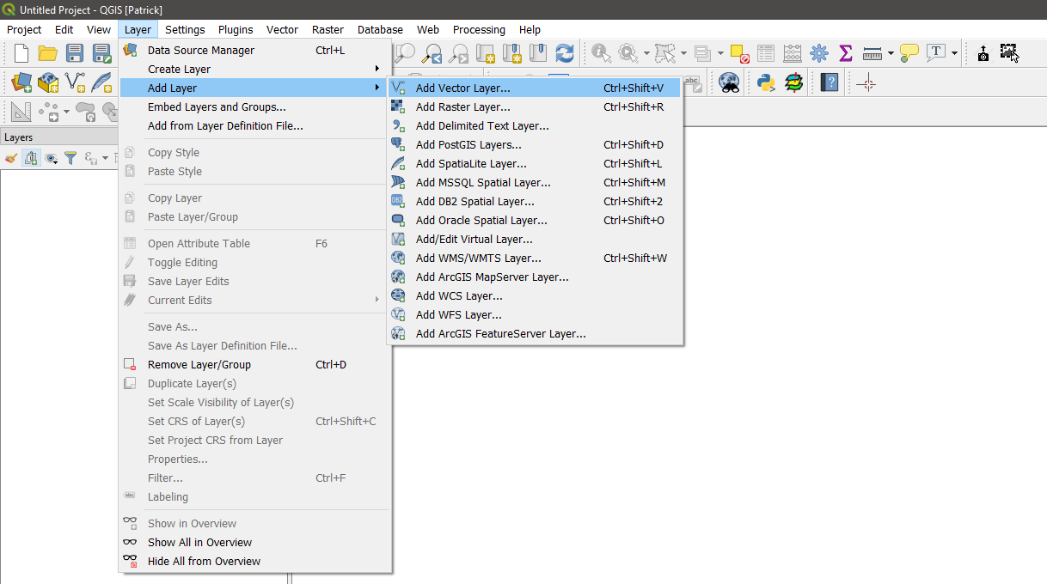Viewport: 1047px width, 584px height.
Task: Expand the Text Annotation dropdown arrow
Action: (x=954, y=53)
